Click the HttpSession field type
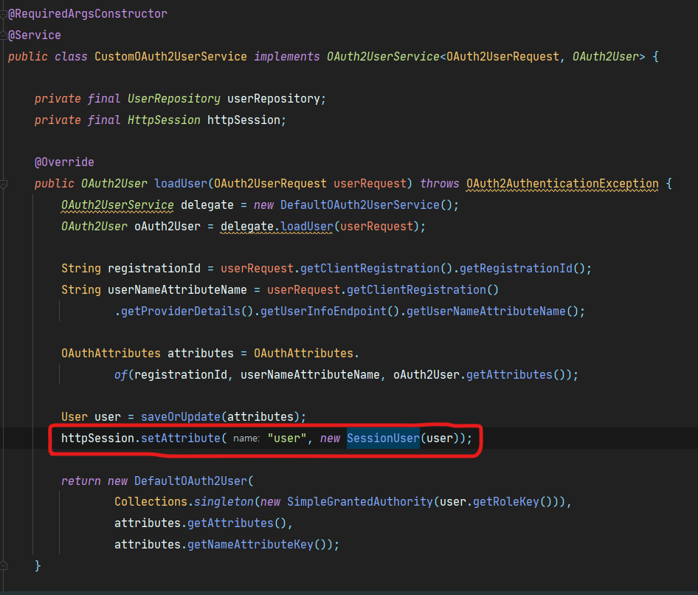 click(164, 120)
